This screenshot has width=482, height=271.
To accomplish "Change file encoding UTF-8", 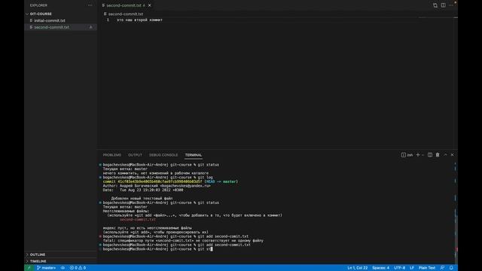I will click(399, 268).
